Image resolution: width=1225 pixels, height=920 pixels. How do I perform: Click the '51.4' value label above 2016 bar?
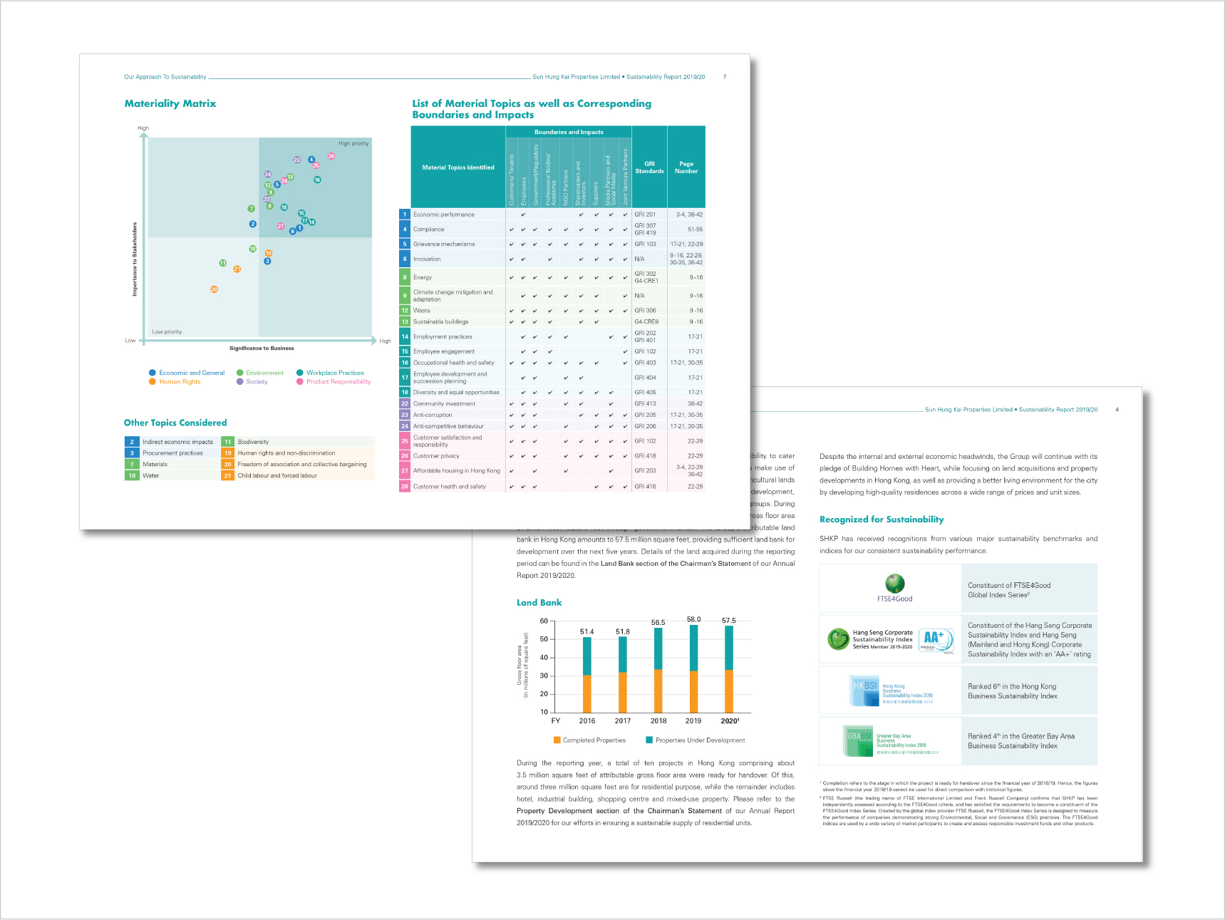click(x=586, y=631)
